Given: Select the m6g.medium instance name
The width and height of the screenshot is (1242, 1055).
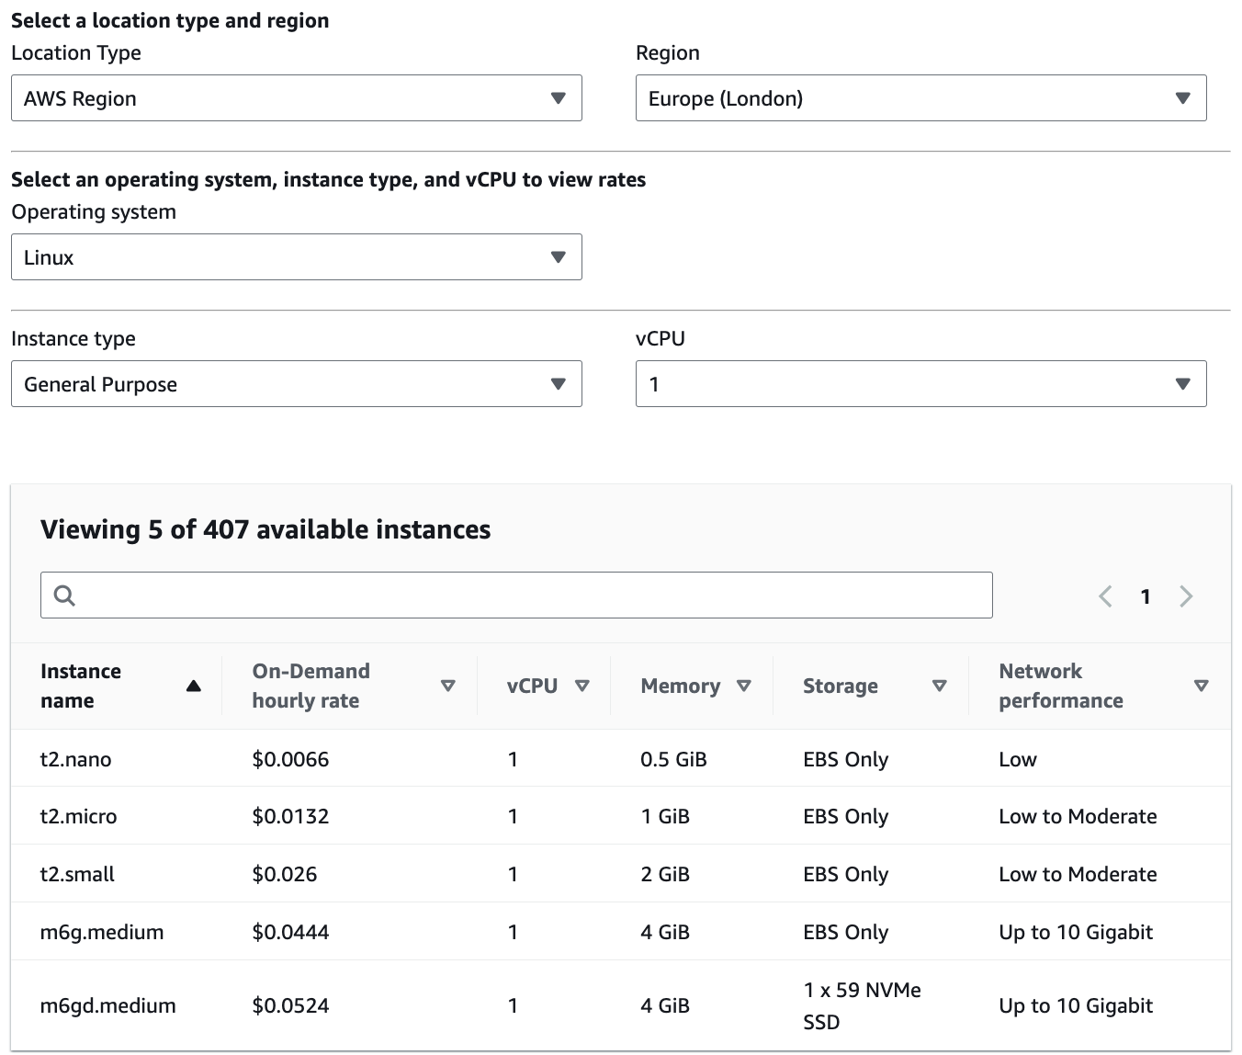Looking at the screenshot, I should click(x=102, y=932).
